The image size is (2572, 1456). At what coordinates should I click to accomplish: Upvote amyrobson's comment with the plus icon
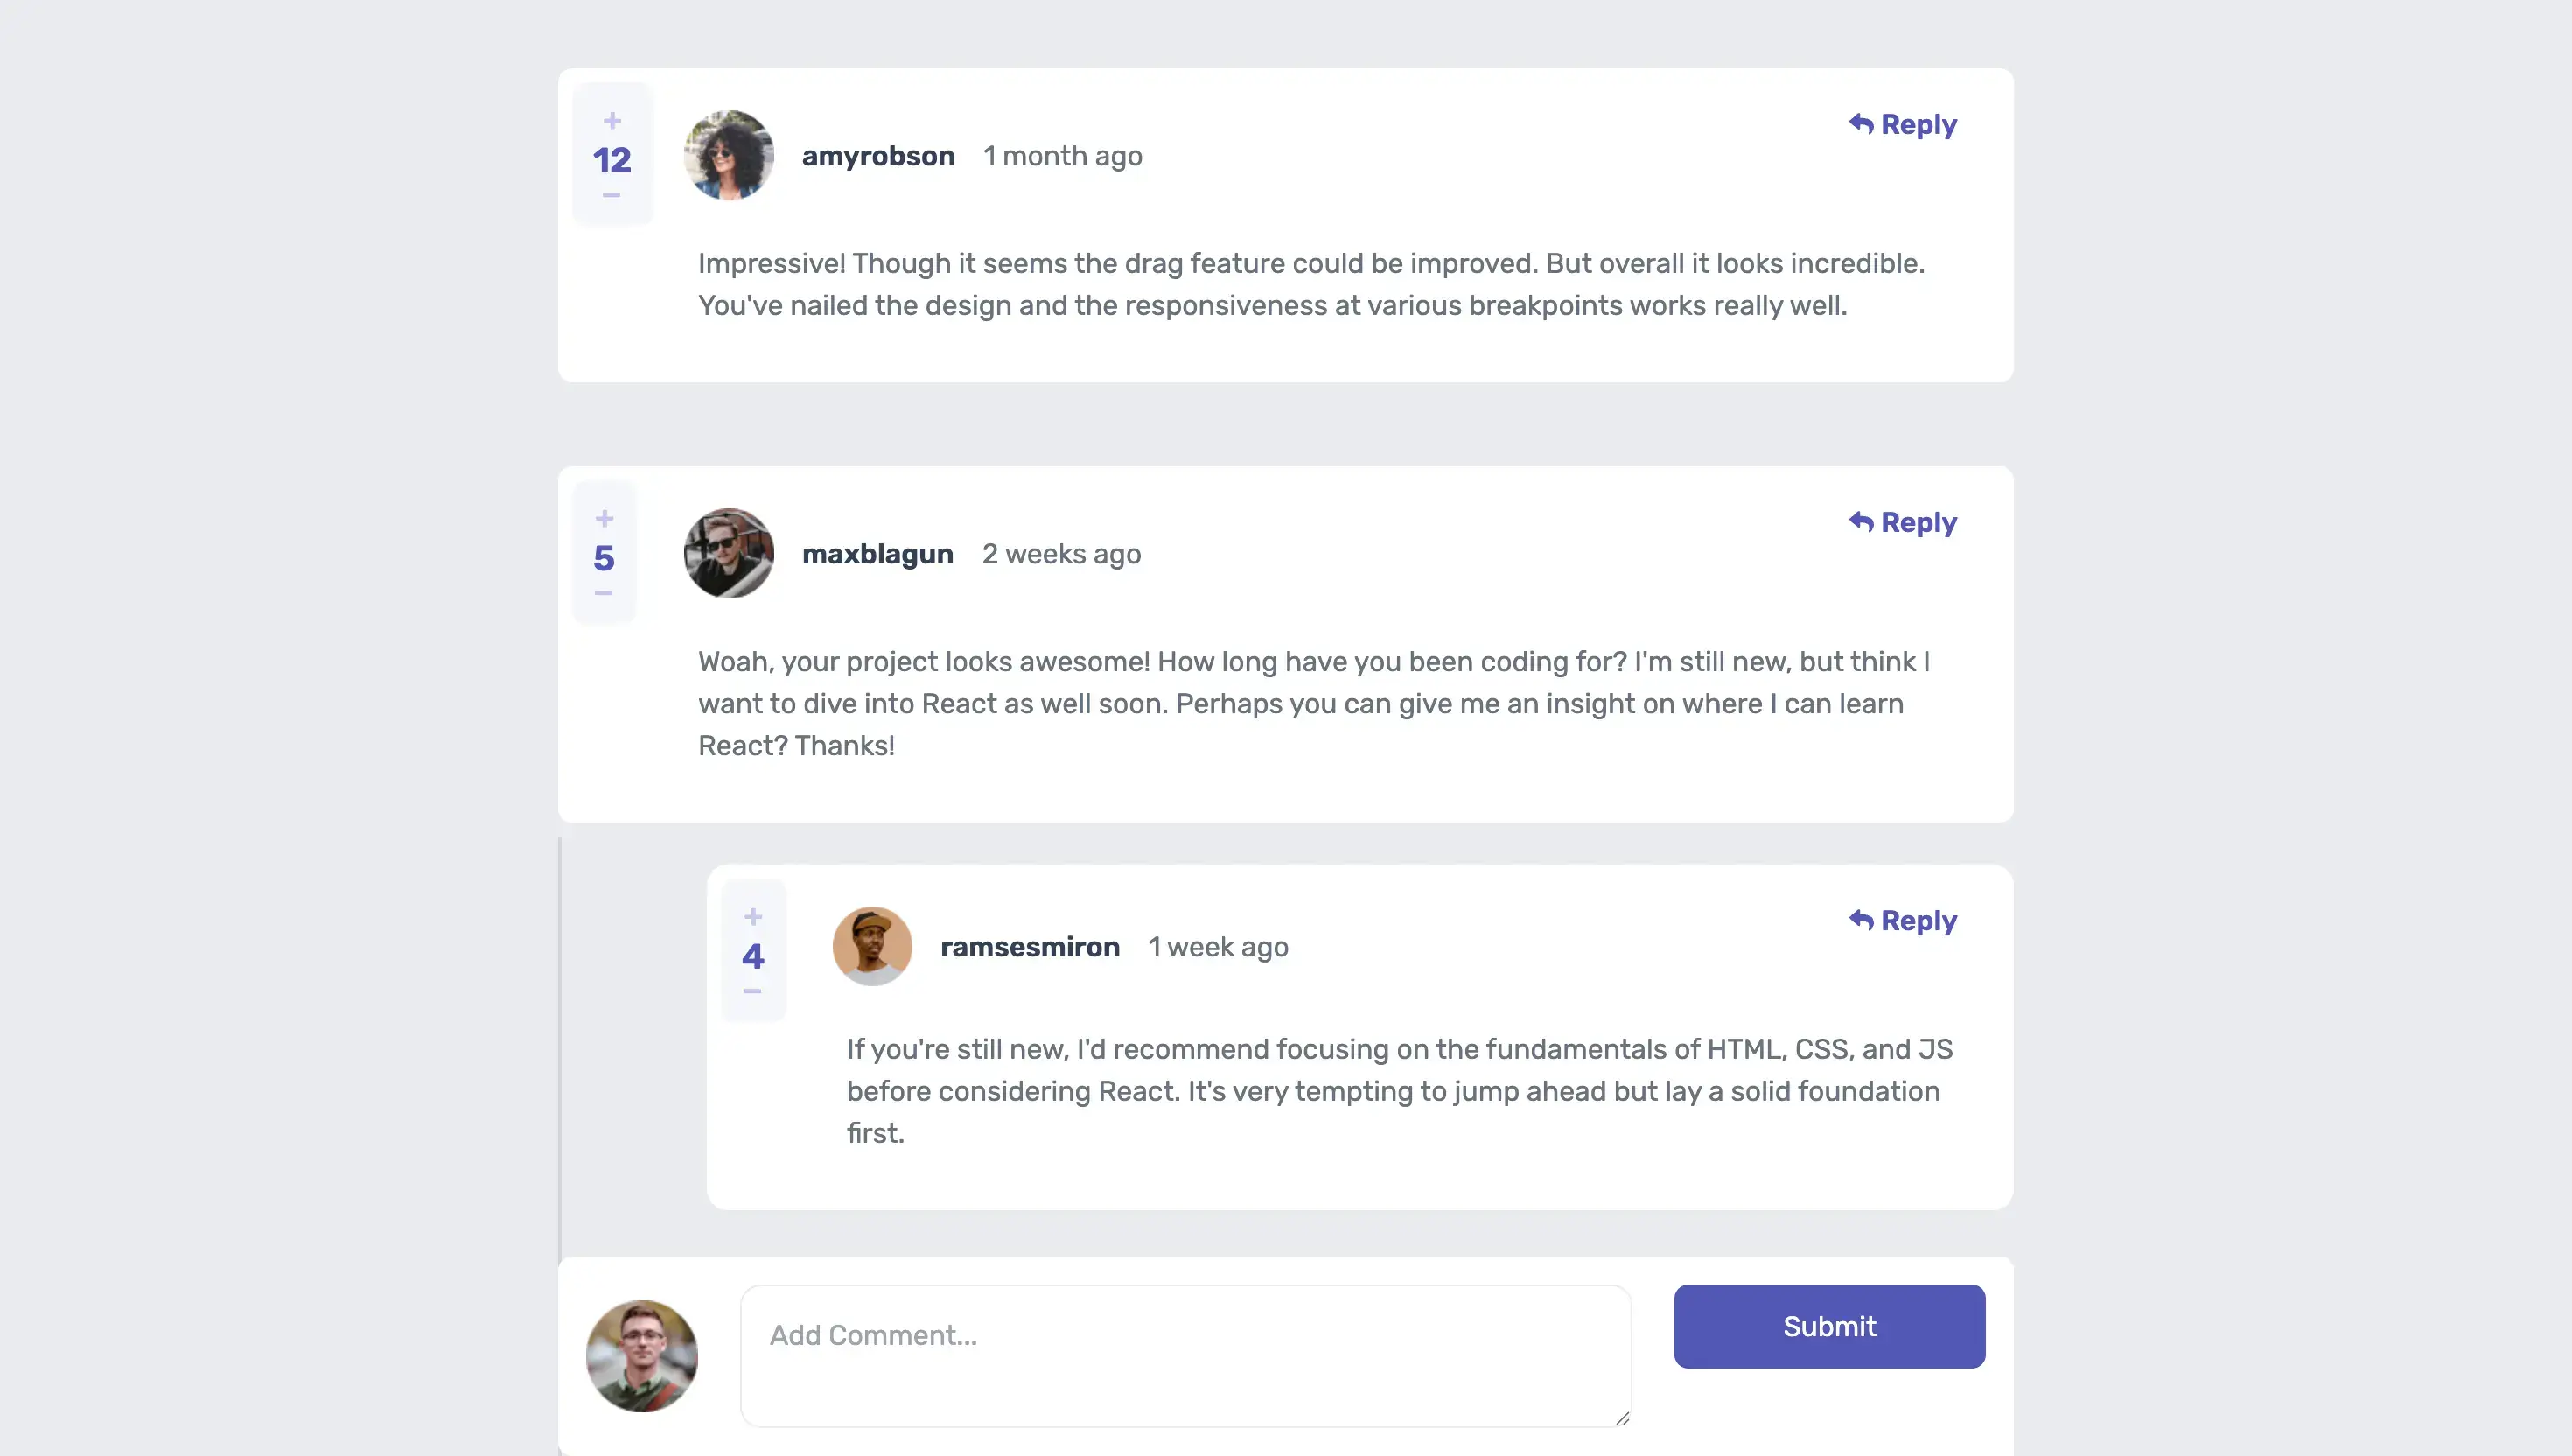[612, 120]
